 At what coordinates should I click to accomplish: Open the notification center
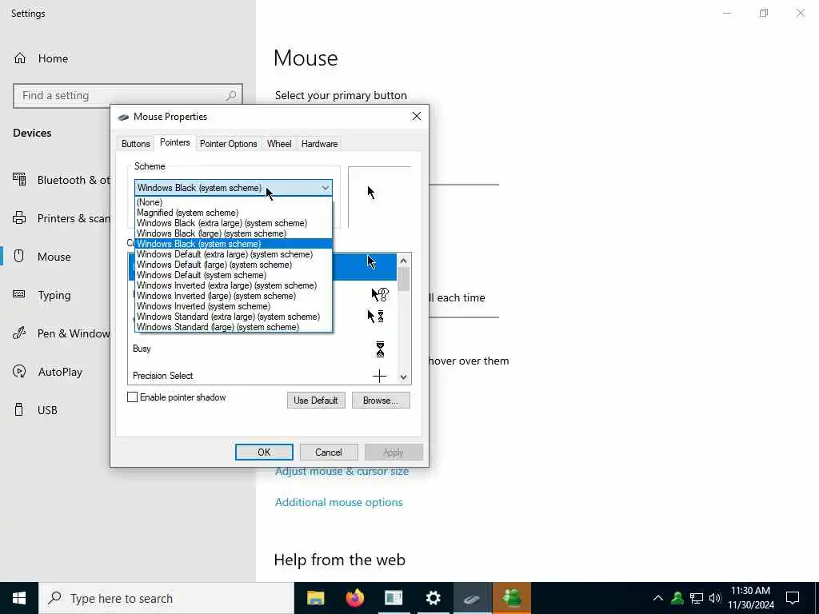(793, 598)
